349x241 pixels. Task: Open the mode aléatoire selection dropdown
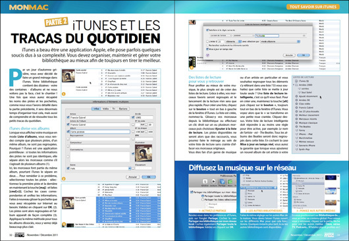281,41
